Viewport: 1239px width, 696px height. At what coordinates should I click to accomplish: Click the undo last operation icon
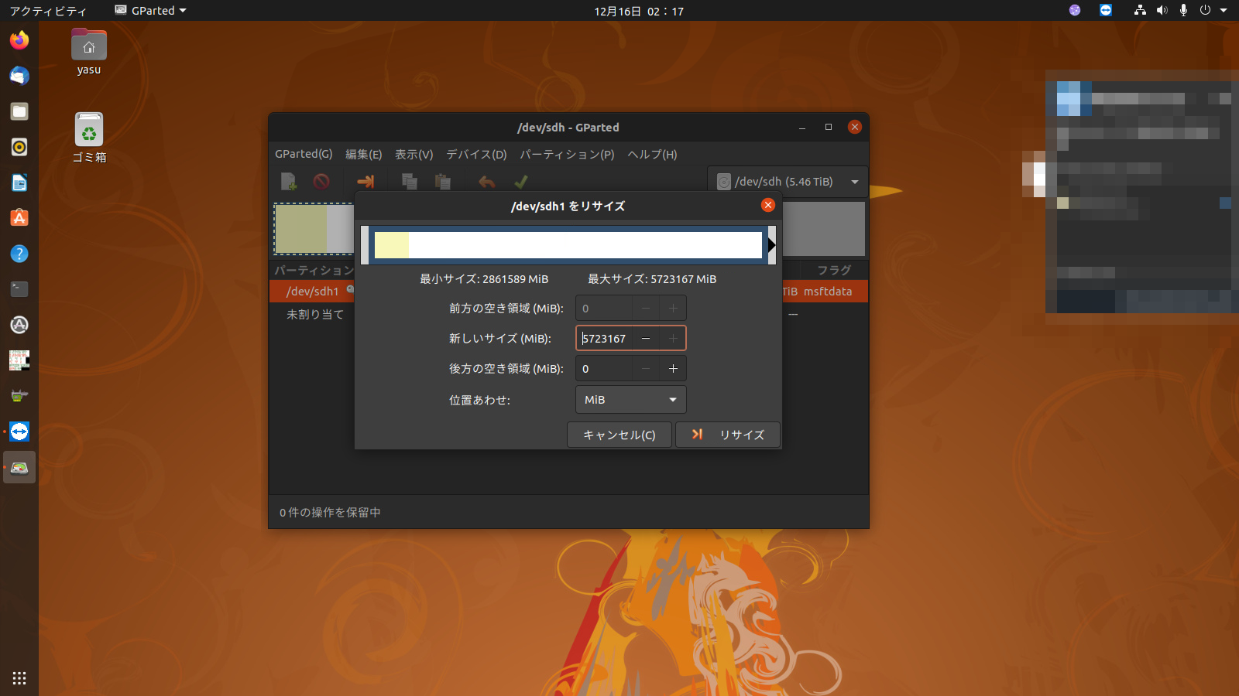point(486,182)
